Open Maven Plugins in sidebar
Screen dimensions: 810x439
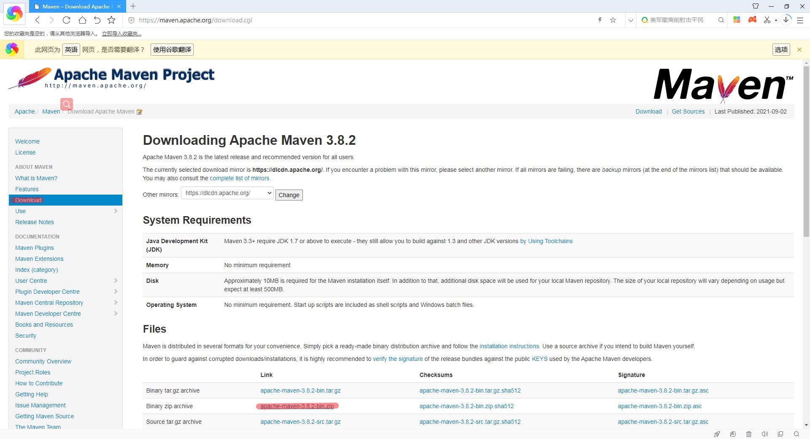coord(35,248)
